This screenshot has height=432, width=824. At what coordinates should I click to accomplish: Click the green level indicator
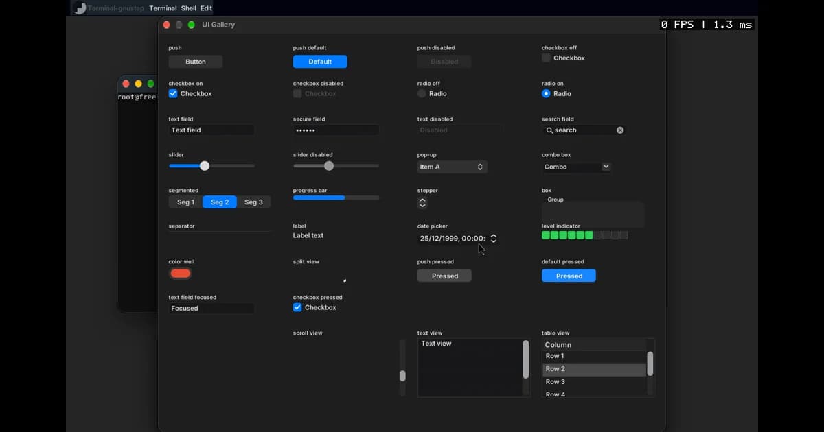point(584,235)
